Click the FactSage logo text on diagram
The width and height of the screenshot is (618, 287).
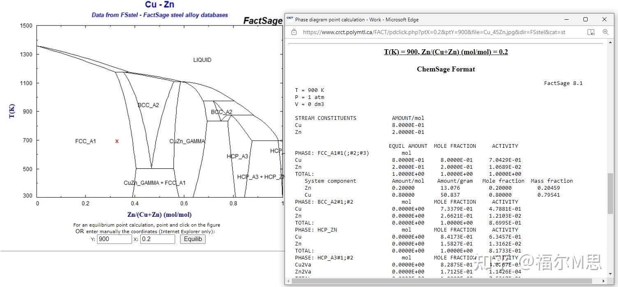pyautogui.click(x=263, y=21)
